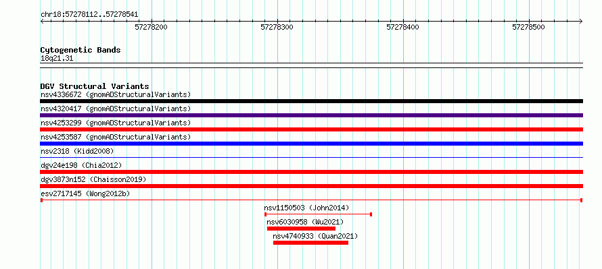Click ruler position 57278200

tap(152, 27)
